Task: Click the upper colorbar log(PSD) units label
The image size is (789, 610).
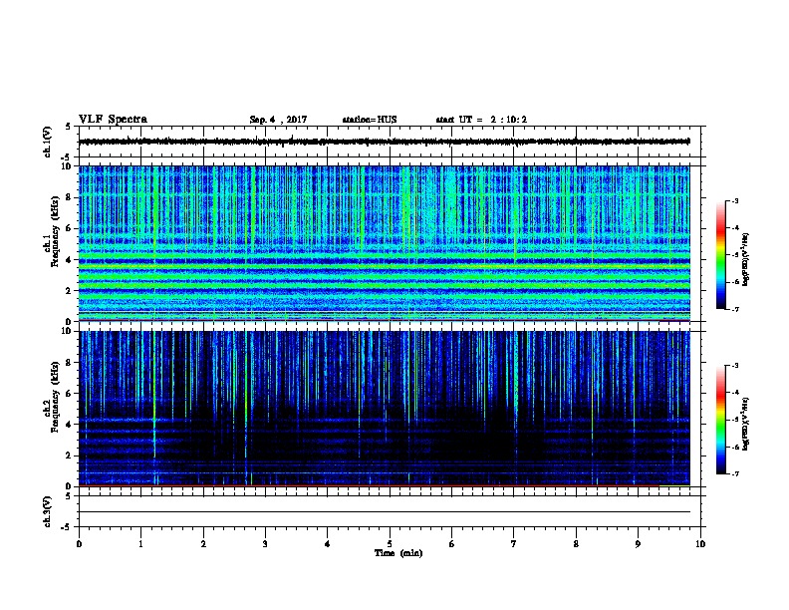Action: coord(746,259)
